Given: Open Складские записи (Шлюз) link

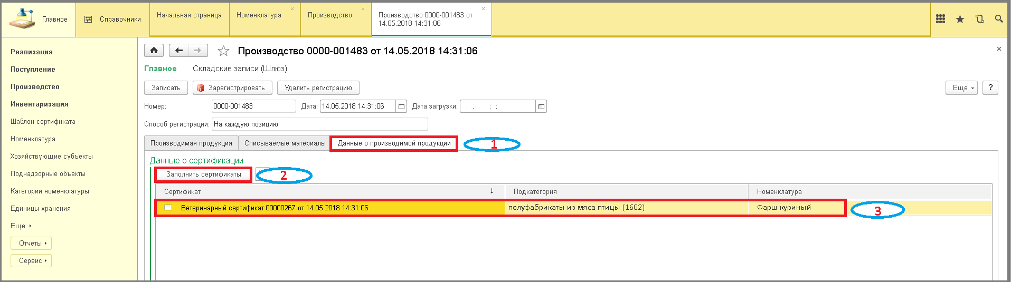Looking at the screenshot, I should [240, 69].
